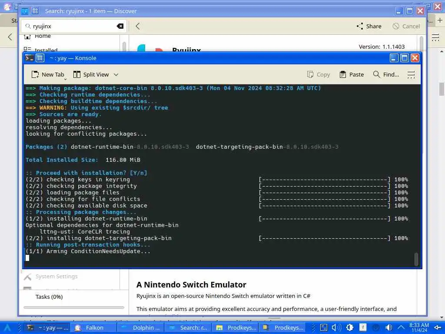Open Home in Discover sidebar
Viewport: 445px width, 334px height.
[38, 37]
